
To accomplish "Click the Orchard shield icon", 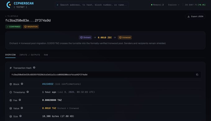I will [x=81, y=38].
